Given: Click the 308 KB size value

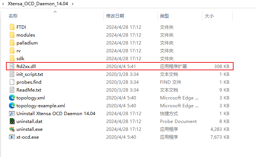Looking at the screenshot, I should point(222,66).
